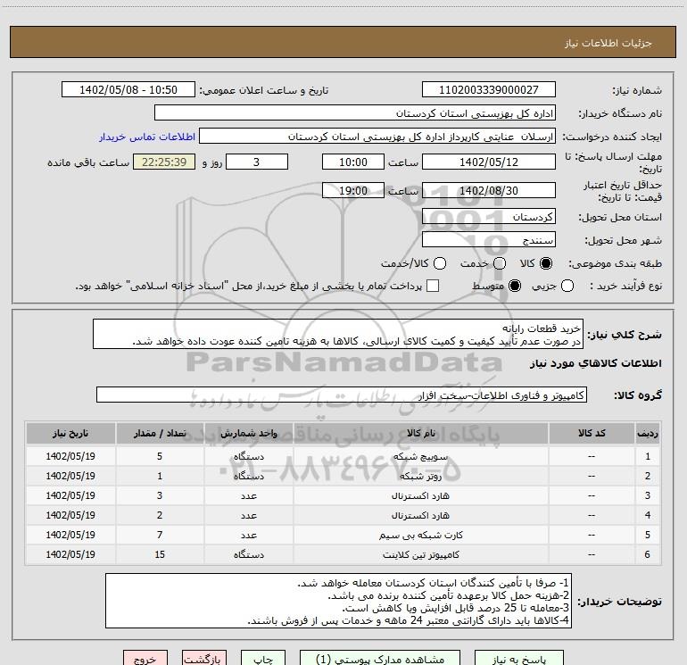The height and width of the screenshot is (665, 687).
Task: Click the general description text box خرید قطعات رایانه
Action: coord(338,335)
